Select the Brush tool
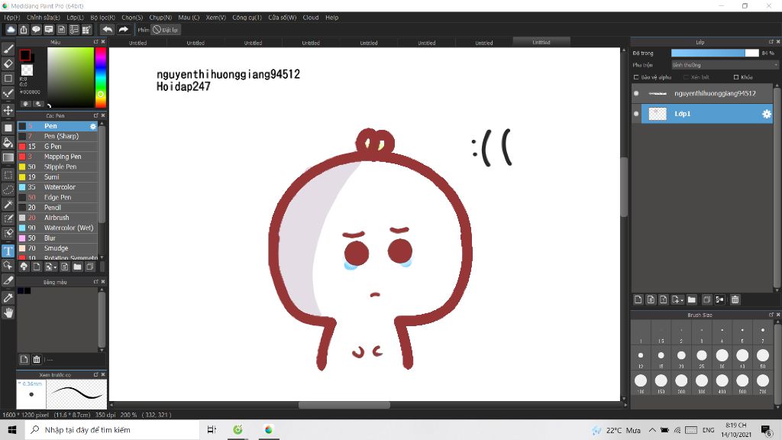 8,49
